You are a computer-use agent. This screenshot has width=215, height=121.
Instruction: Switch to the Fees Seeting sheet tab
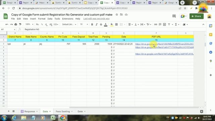pyautogui.click(x=64, y=111)
